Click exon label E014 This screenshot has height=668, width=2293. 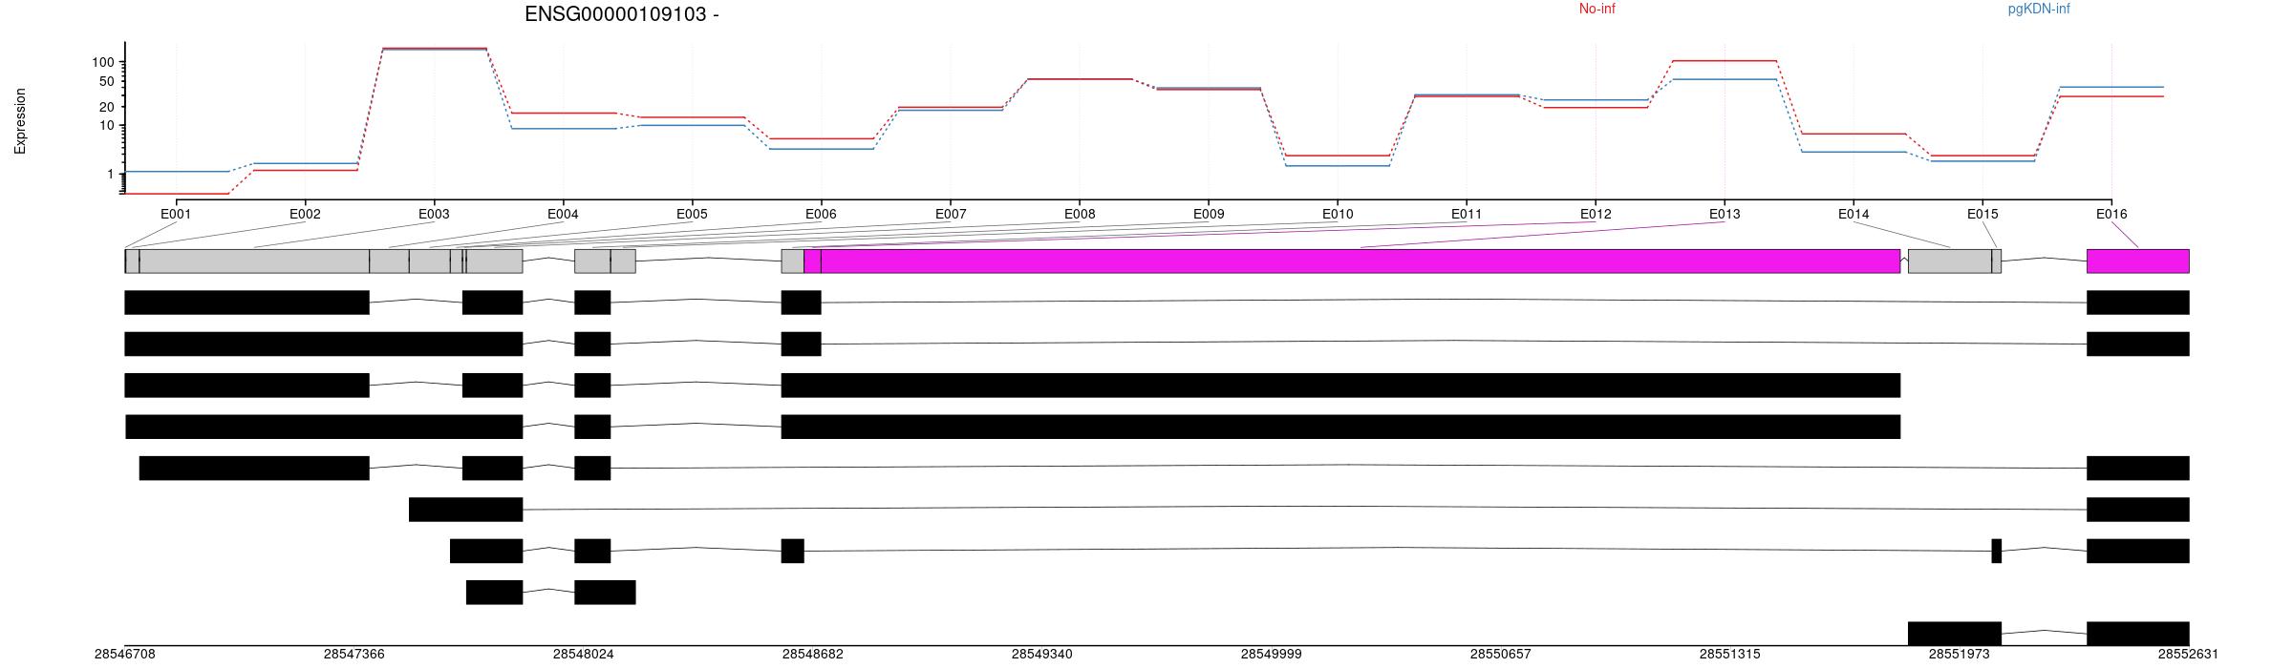(x=1854, y=214)
